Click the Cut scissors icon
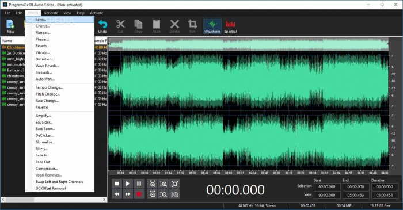This screenshot has height=210, width=403. [x=120, y=26]
